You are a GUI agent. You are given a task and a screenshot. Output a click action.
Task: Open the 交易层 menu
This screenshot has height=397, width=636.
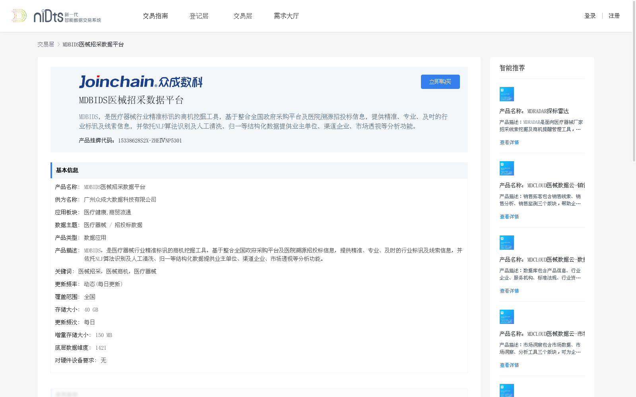coord(243,16)
